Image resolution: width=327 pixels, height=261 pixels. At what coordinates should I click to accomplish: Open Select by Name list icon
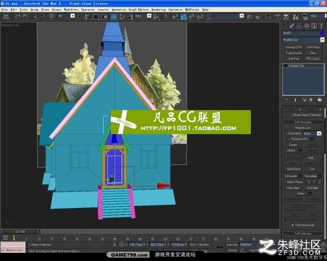pyautogui.click(x=87, y=17)
